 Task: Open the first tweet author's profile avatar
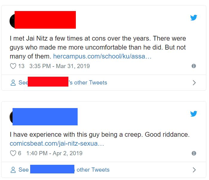[12, 20]
